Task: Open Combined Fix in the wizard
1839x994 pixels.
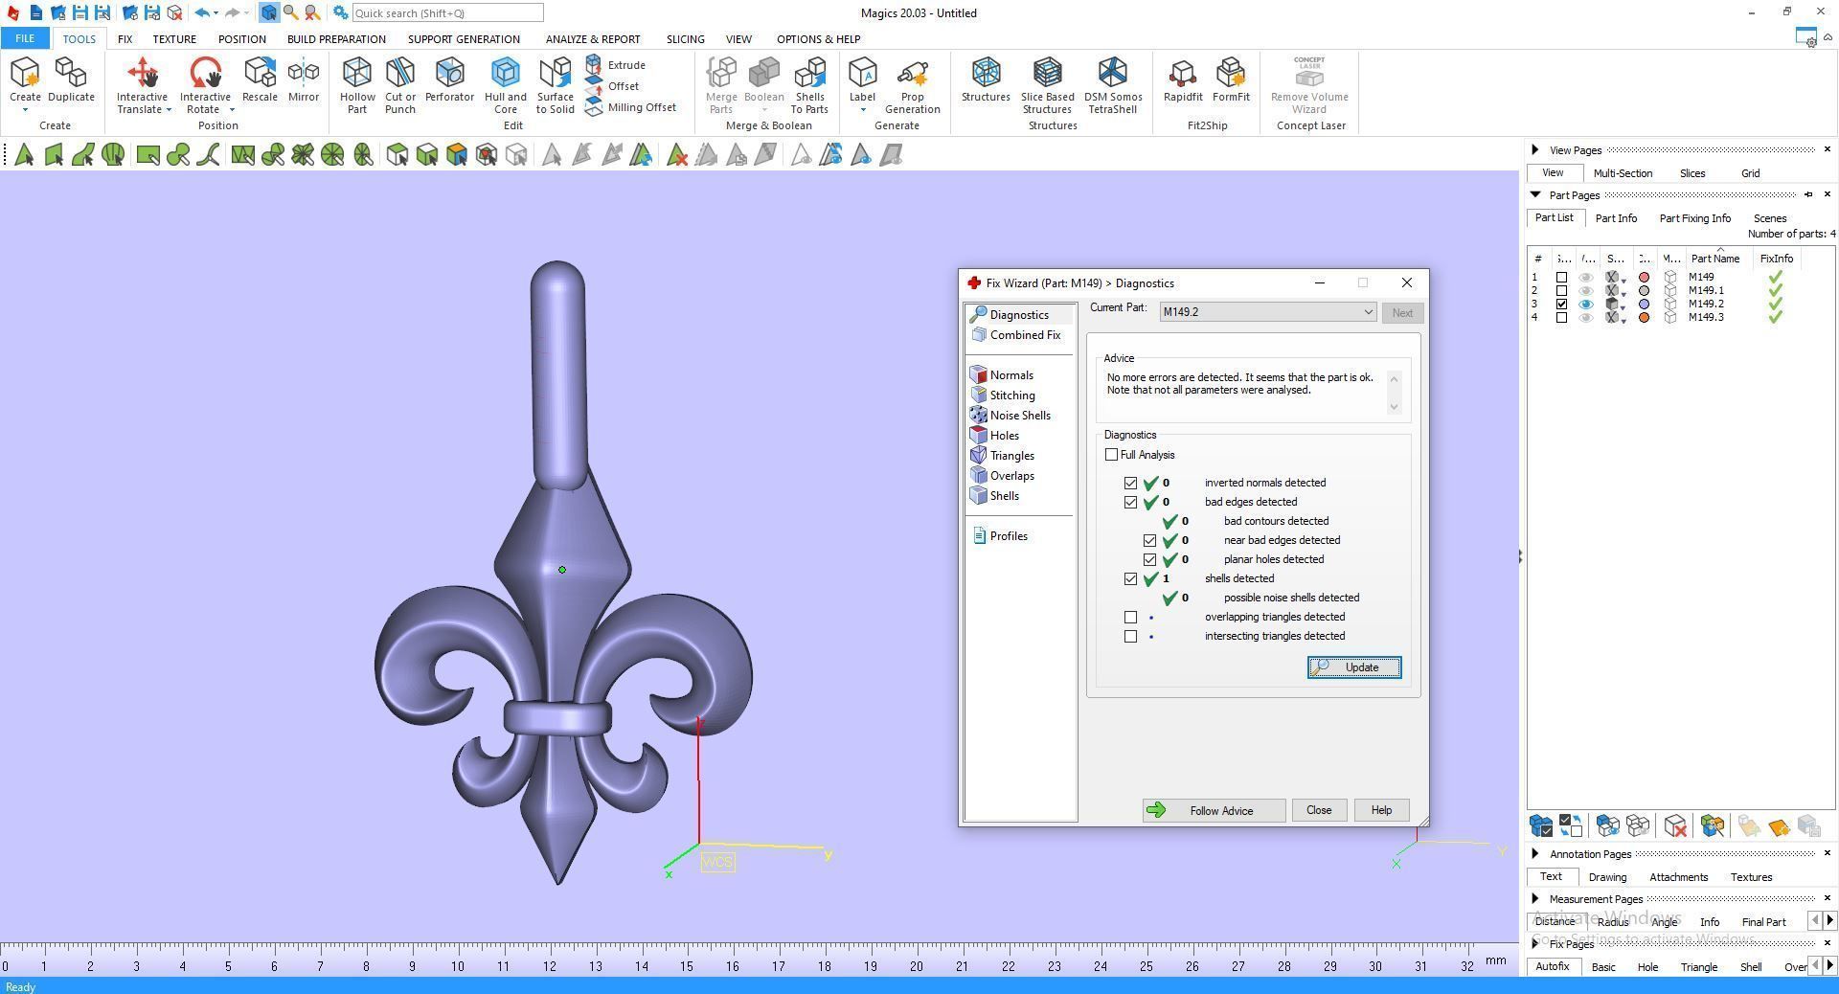Action: point(1015,335)
